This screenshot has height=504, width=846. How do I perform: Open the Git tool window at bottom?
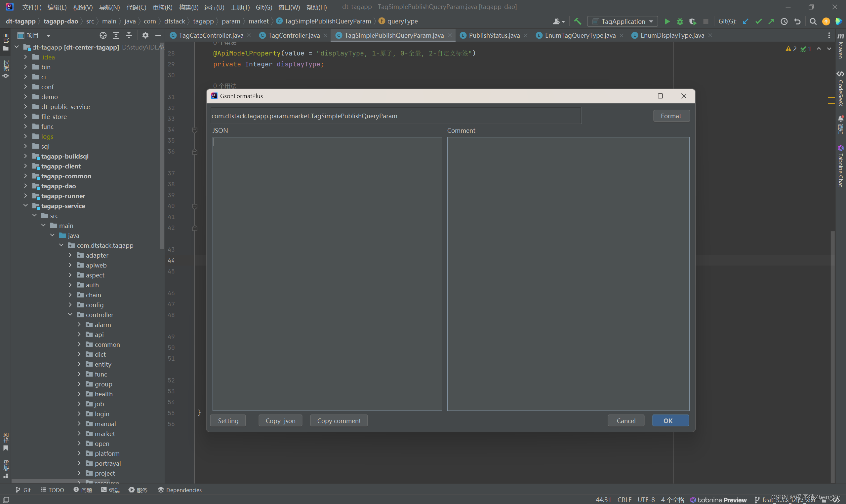(x=23, y=490)
